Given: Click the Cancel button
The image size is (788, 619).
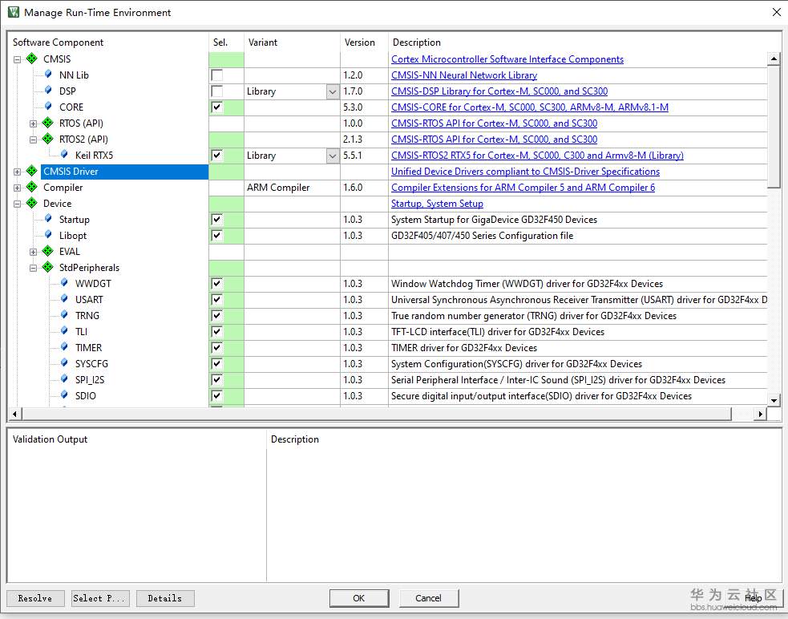Looking at the screenshot, I should pos(428,598).
